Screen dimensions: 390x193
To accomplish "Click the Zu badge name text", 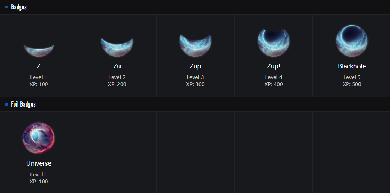I will (x=117, y=66).
